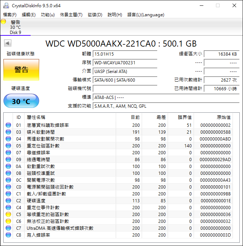Click the 目前 column header
Image resolution: width=243 pixels, height=246 pixels.
(129, 117)
